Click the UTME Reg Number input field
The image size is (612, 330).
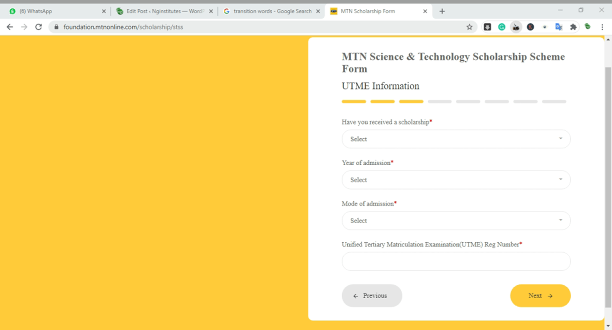(x=456, y=261)
